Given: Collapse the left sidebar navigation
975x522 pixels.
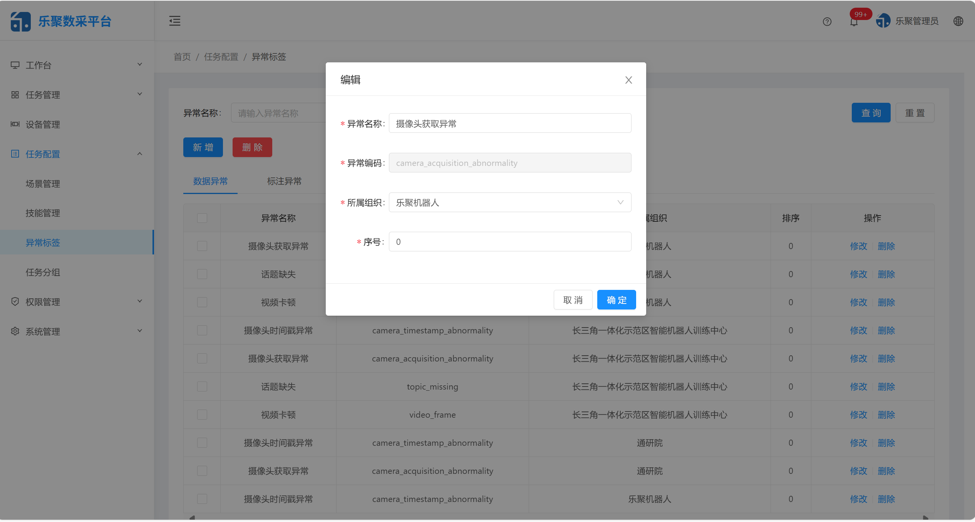Looking at the screenshot, I should tap(174, 21).
